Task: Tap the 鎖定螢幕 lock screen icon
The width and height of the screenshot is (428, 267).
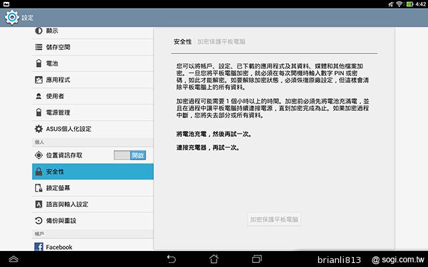Action: pyautogui.click(x=39, y=188)
